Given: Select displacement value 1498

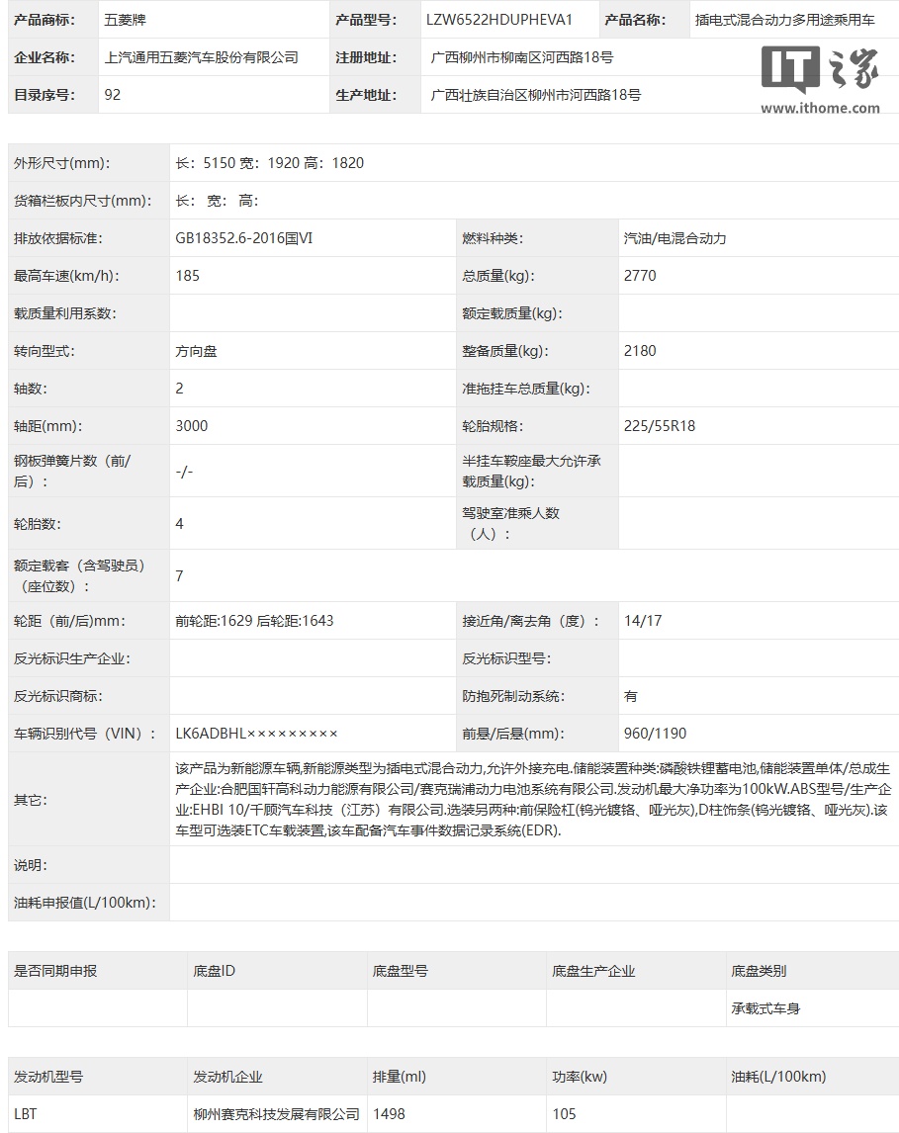Looking at the screenshot, I should pyautogui.click(x=389, y=1113).
